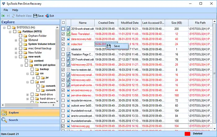Sort by the Modified Date column header

(x=130, y=23)
